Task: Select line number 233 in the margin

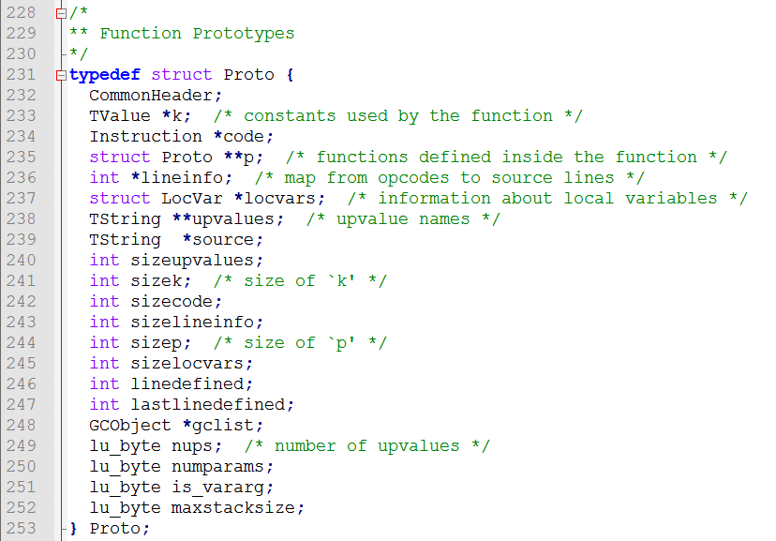Action: tap(22, 116)
